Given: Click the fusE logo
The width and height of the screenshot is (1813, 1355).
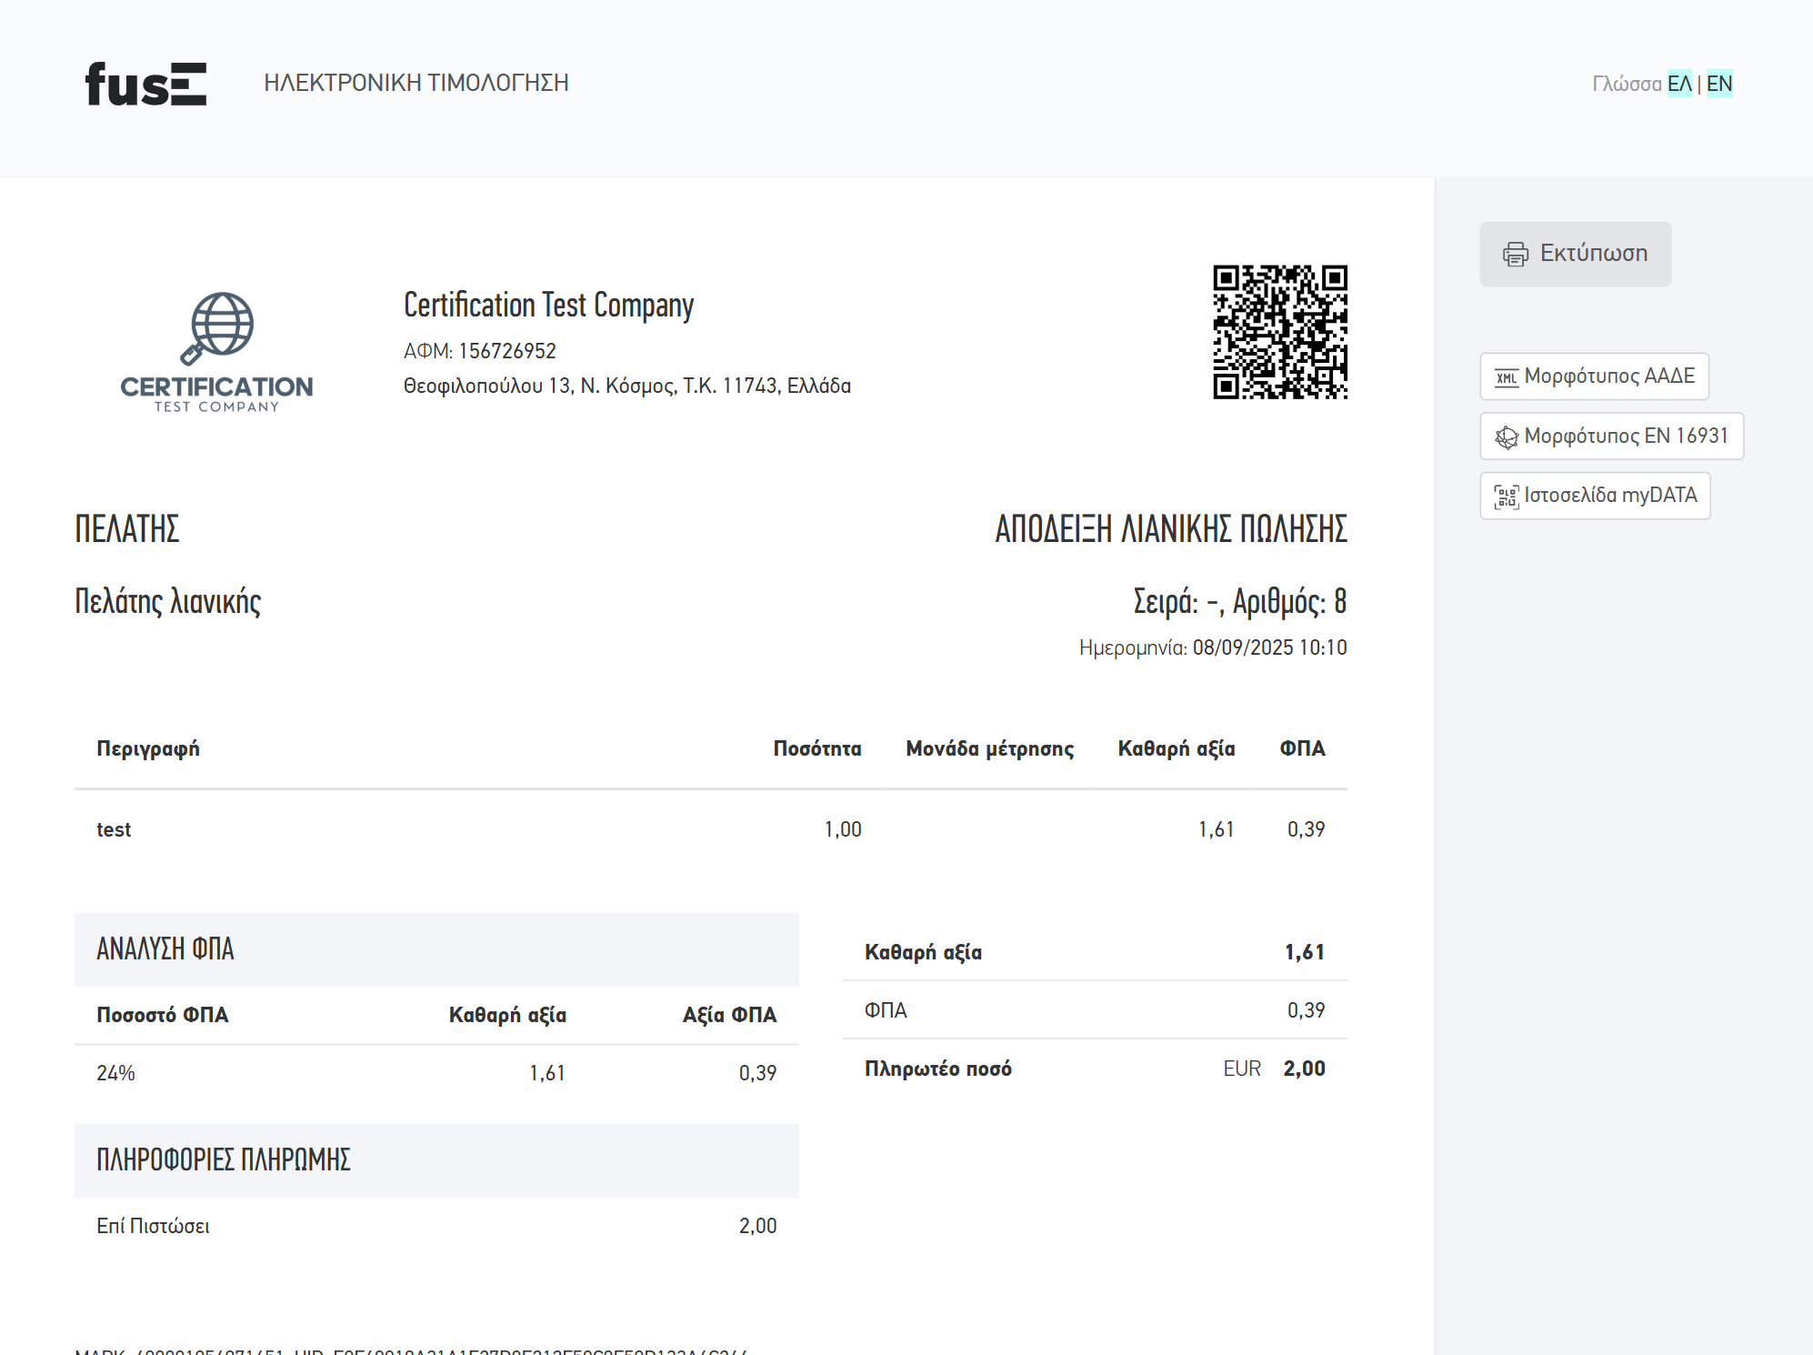Looking at the screenshot, I should click(145, 84).
